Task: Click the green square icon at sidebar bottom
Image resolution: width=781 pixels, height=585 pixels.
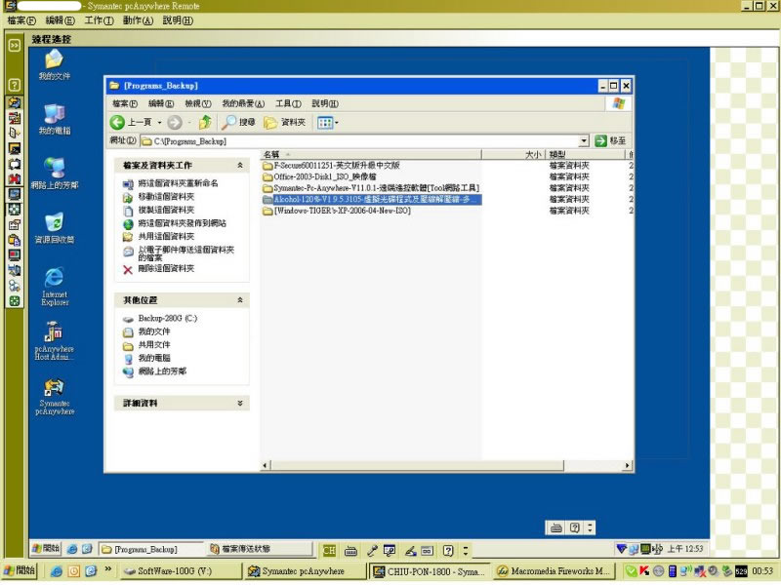Action: 15,301
